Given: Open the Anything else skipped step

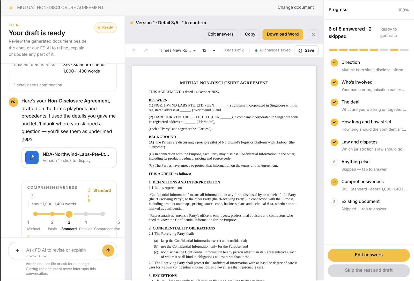Looking at the screenshot, I should 369,165.
